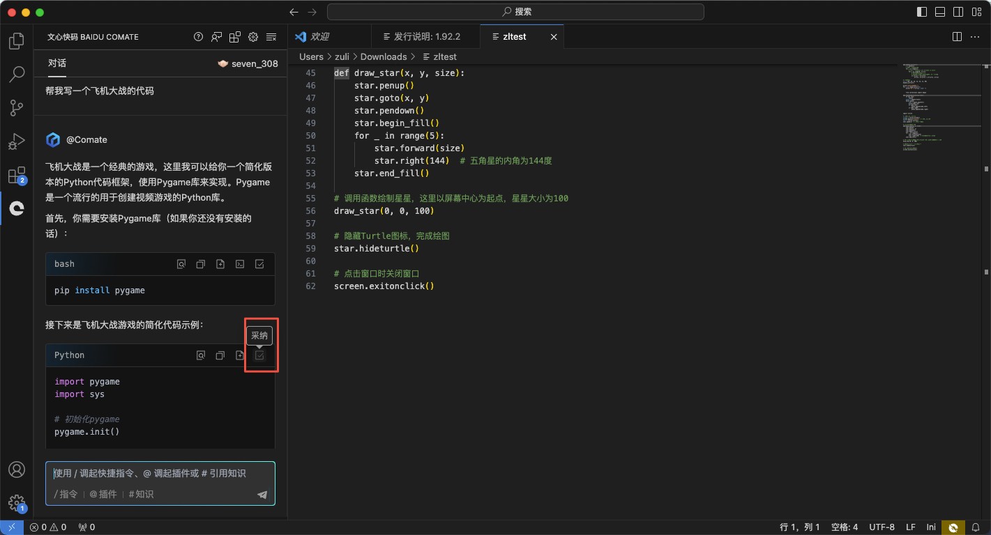Click the draw_star(0, 0, 100) code line
Viewport: 991px width, 535px height.
pyautogui.click(x=384, y=211)
